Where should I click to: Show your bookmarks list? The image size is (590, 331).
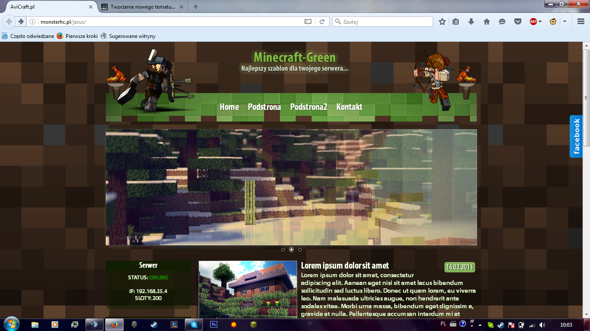coord(456,22)
